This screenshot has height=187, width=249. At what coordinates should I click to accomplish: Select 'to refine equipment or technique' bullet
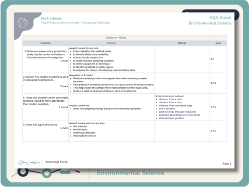pos(92,64)
